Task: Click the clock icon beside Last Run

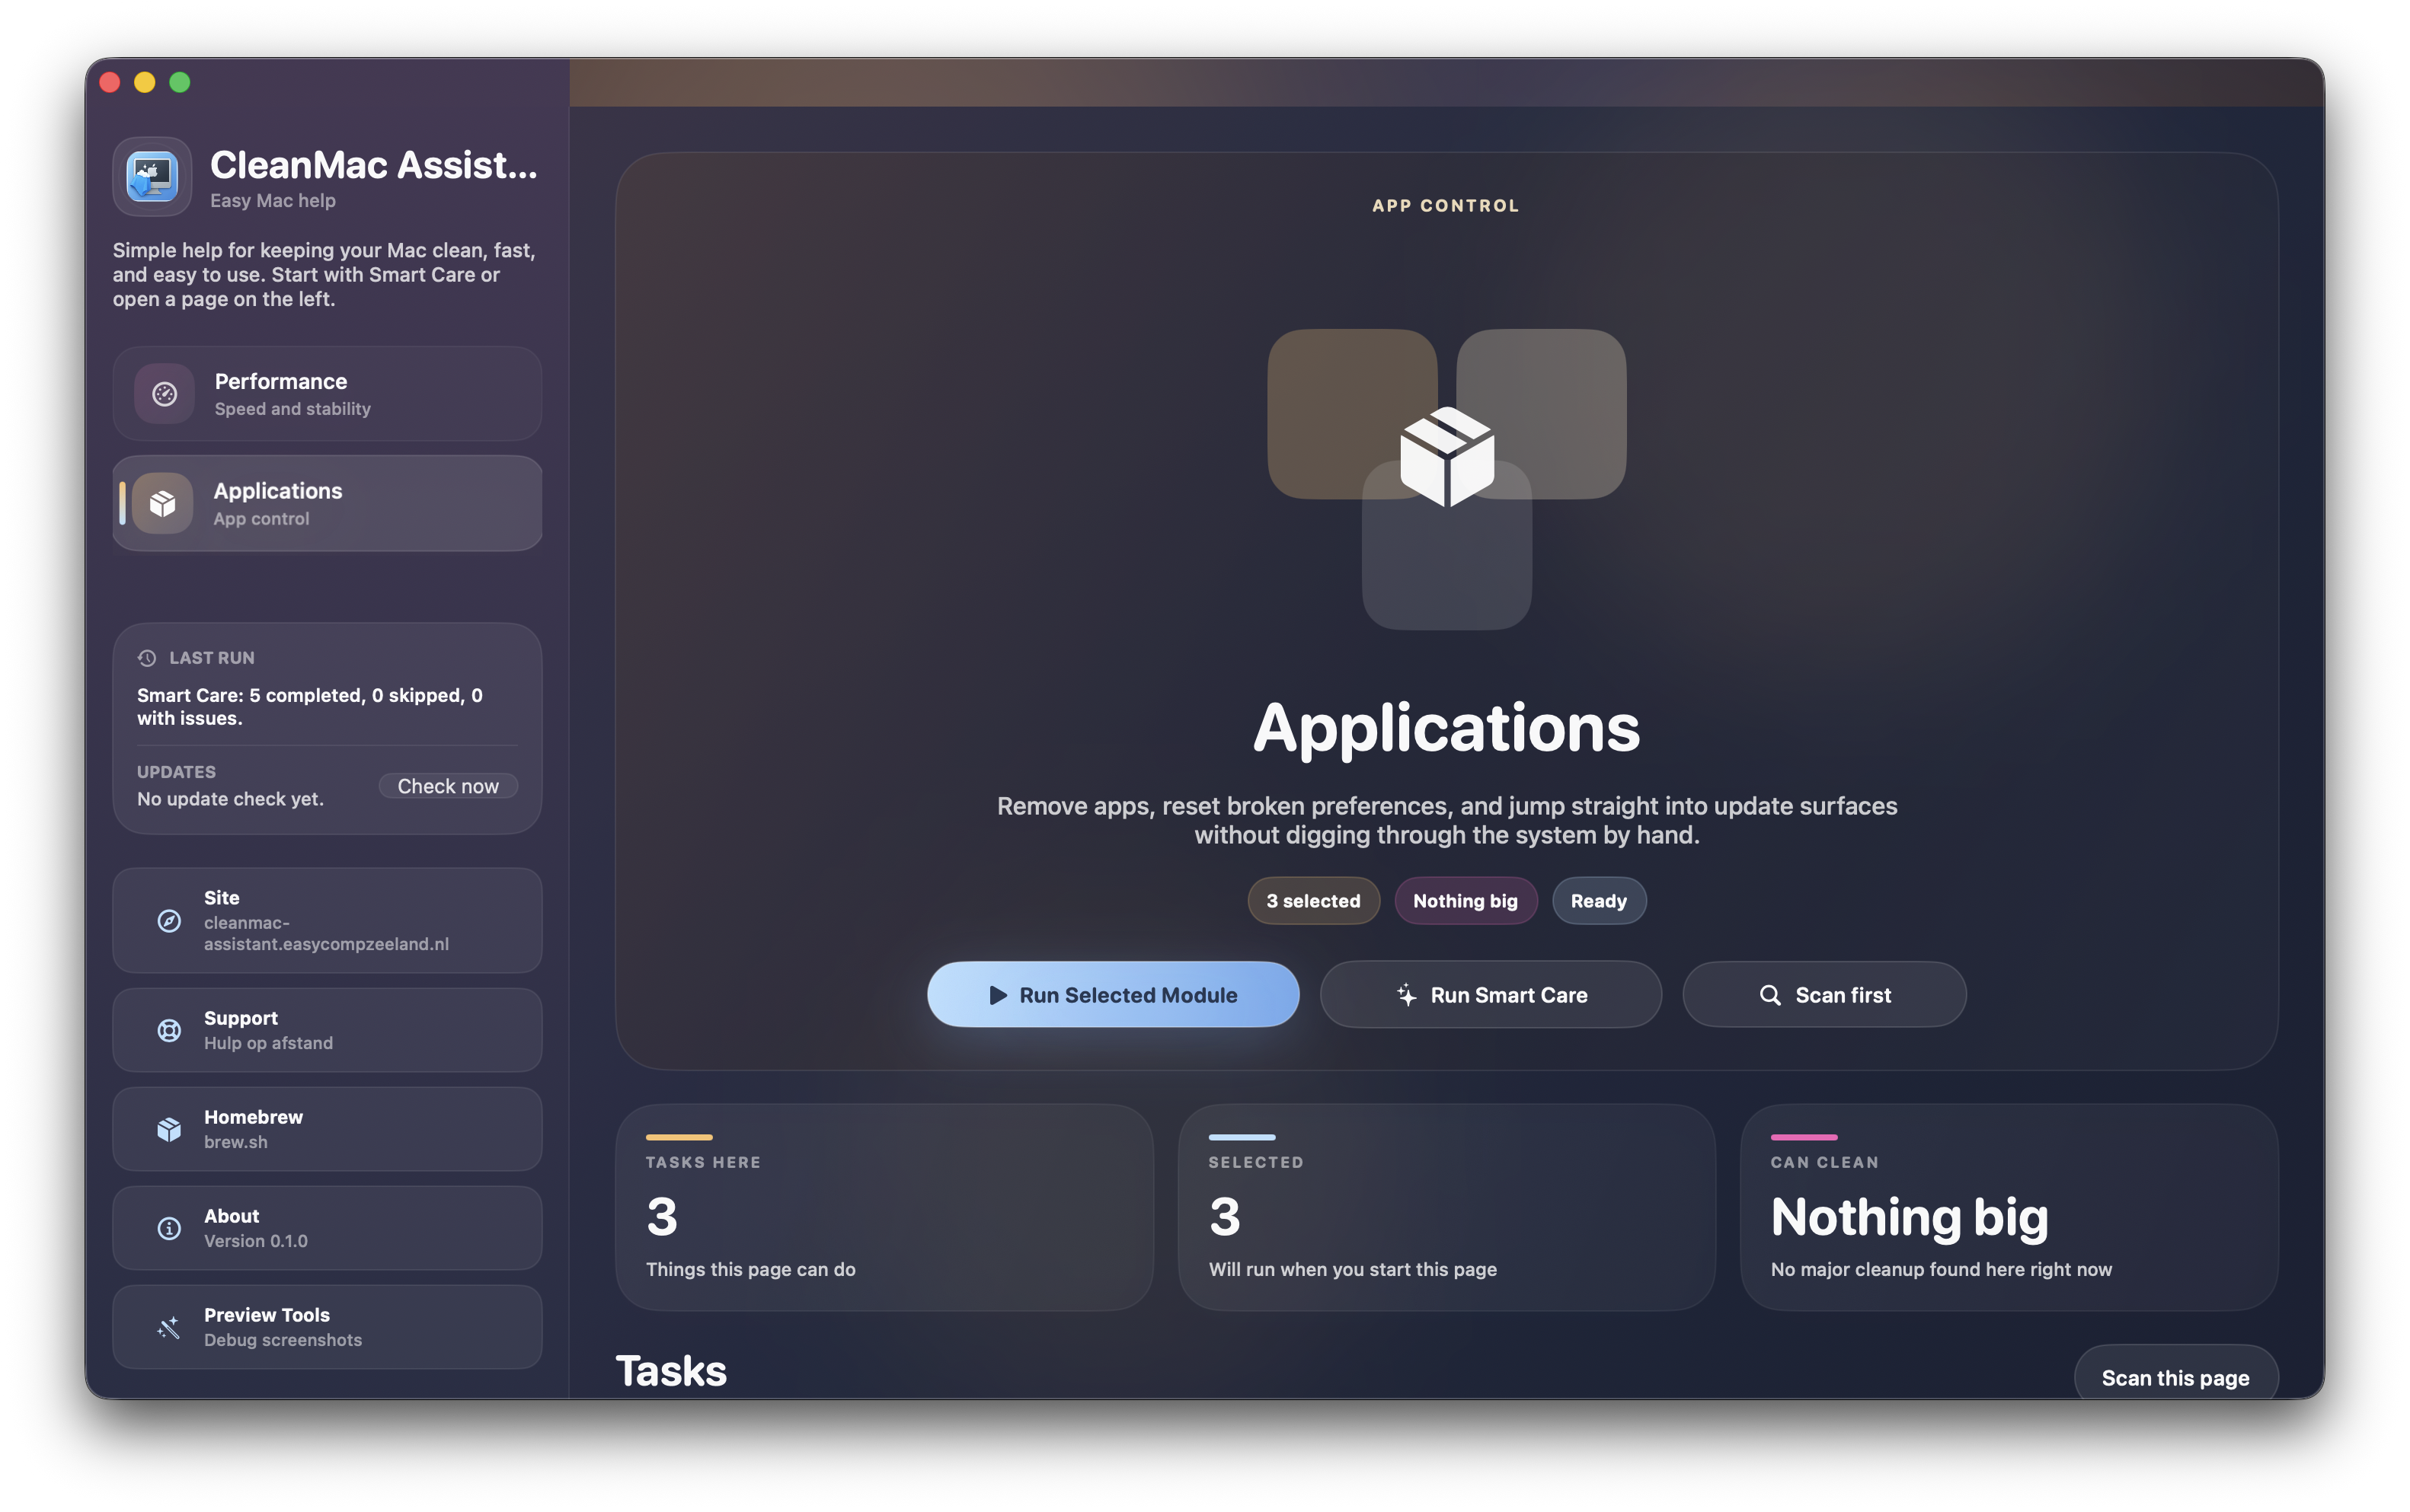Action: tap(146, 657)
